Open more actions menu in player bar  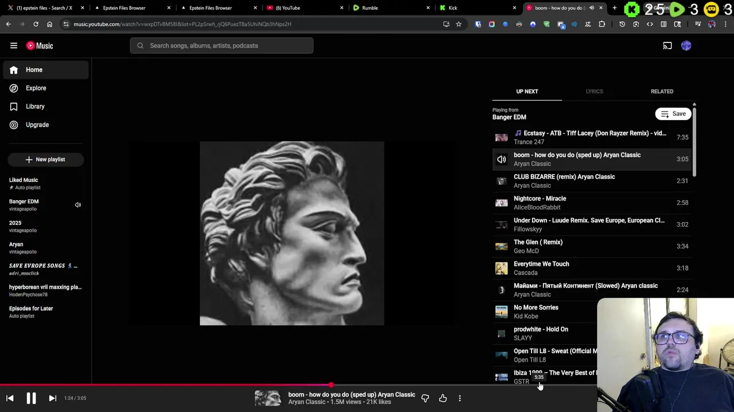459,398
